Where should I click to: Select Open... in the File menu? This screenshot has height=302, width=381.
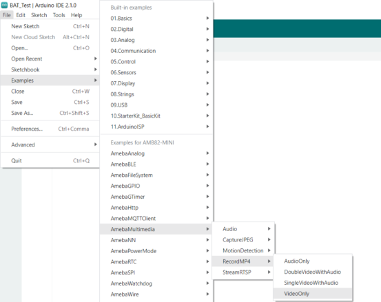coord(50,48)
